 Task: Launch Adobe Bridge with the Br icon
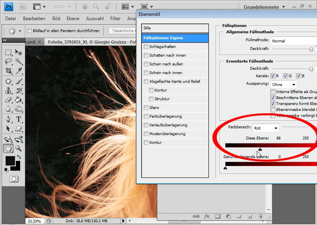23,7
